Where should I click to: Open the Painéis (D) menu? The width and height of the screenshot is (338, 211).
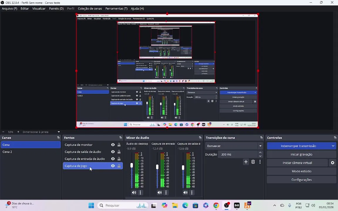coord(56,8)
